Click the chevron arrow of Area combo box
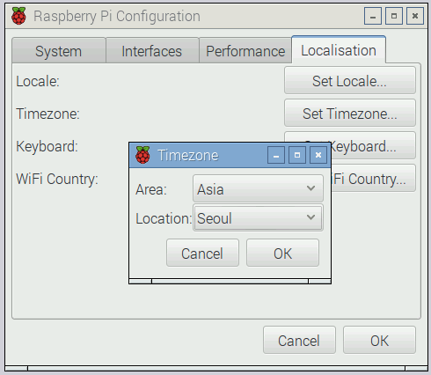 point(310,188)
